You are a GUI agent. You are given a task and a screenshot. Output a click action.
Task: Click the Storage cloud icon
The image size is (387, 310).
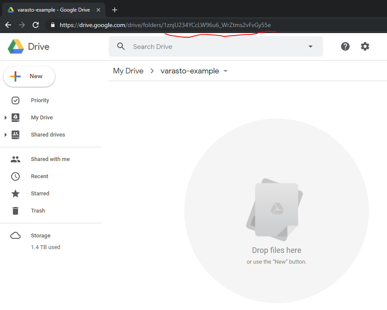tap(15, 235)
